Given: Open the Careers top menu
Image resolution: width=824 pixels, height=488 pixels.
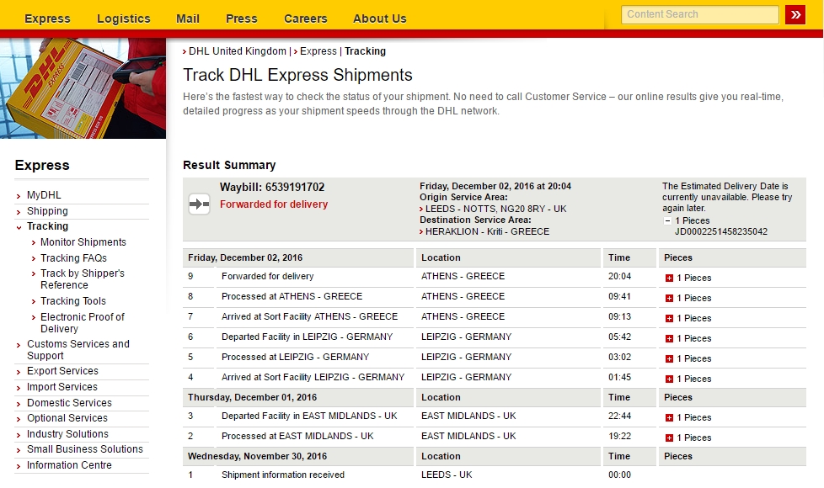Looking at the screenshot, I should 305,19.
